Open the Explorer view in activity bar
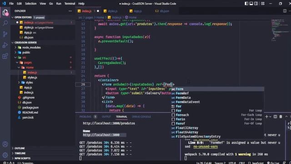Screen dimensions: 291x164 (5, 13)
